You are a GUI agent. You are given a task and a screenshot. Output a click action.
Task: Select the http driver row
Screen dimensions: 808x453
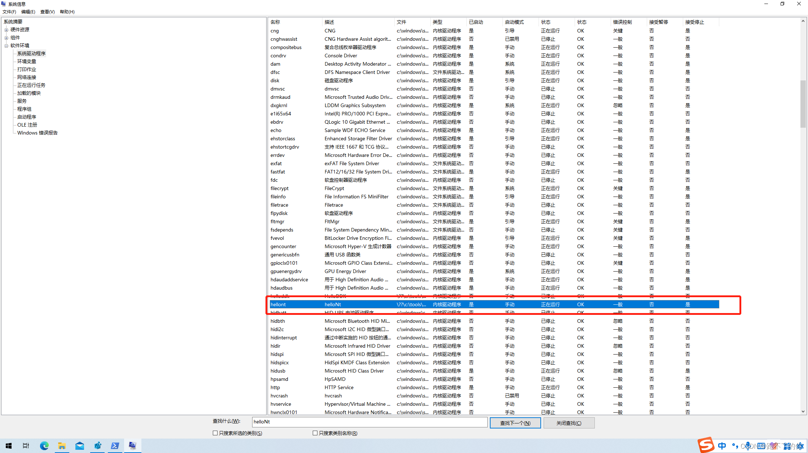494,388
